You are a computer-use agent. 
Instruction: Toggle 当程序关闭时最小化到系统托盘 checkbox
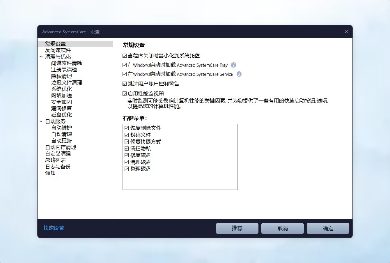tap(124, 56)
